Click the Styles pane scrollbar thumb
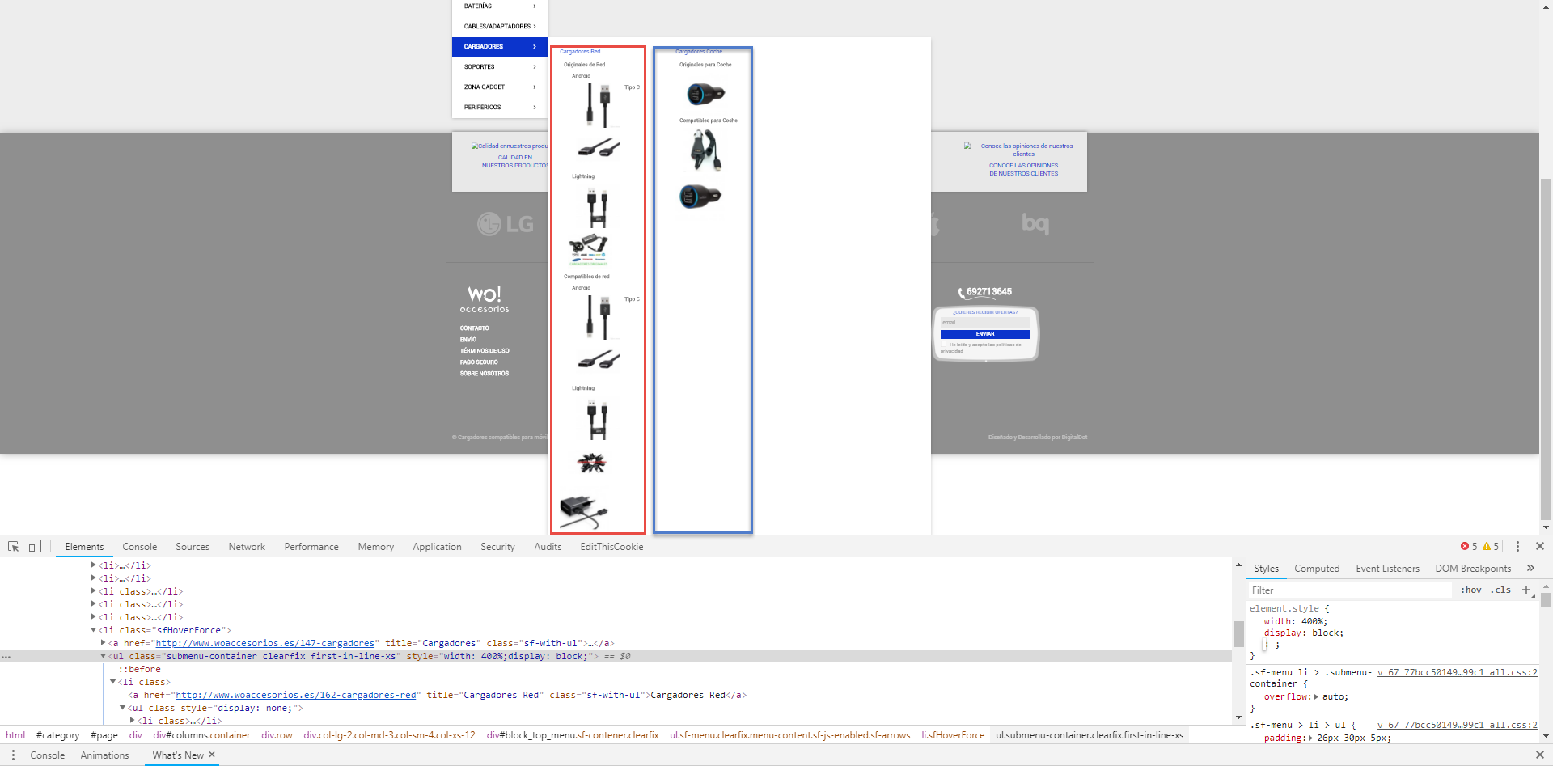 1546,599
